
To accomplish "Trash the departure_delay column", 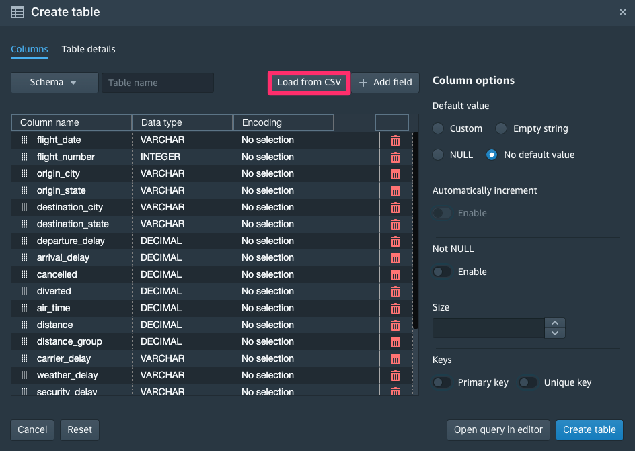I will coord(396,241).
